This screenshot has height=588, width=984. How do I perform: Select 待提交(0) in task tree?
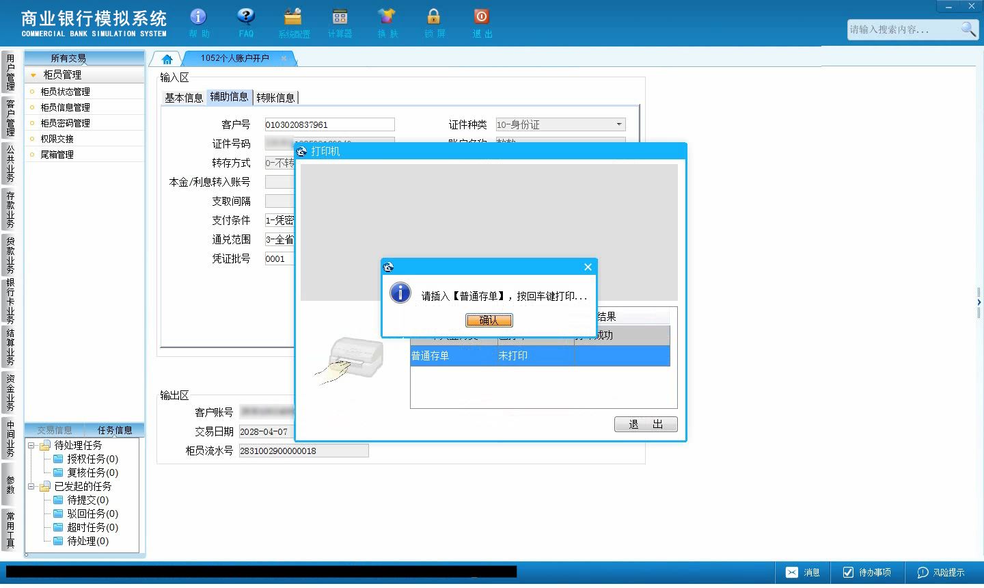click(x=87, y=500)
